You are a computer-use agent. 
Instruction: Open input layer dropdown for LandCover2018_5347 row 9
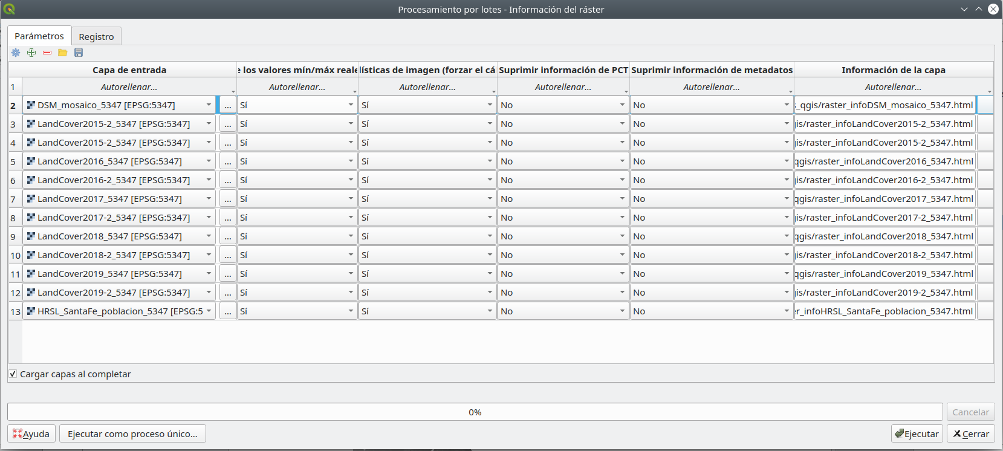click(119, 236)
